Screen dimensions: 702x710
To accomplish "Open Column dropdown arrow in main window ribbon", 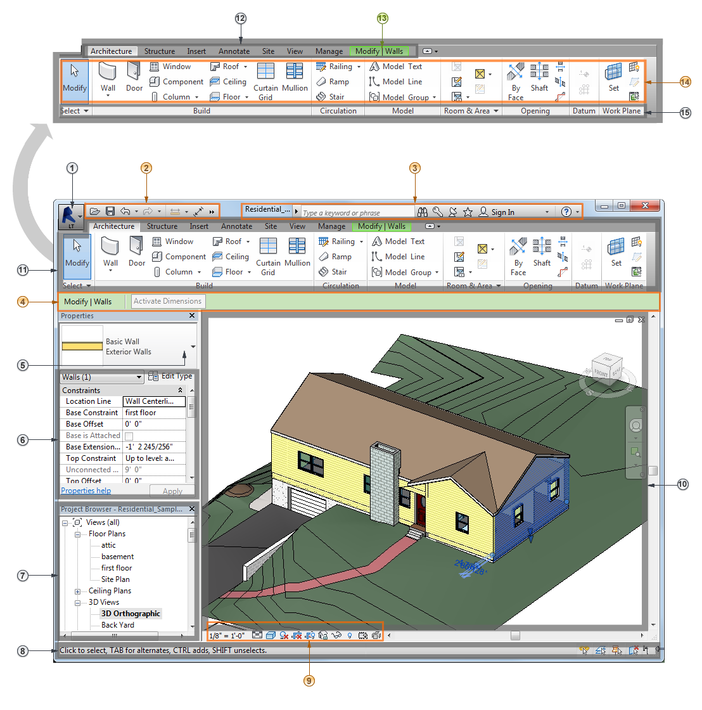I will click(199, 272).
